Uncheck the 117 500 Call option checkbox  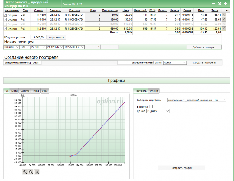tap(5, 15)
